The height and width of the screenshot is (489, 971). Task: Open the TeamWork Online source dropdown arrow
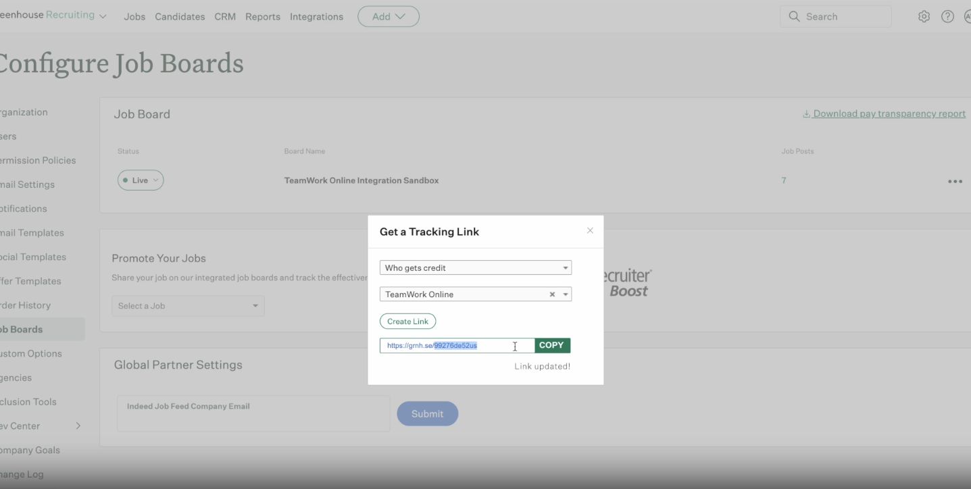pos(566,294)
